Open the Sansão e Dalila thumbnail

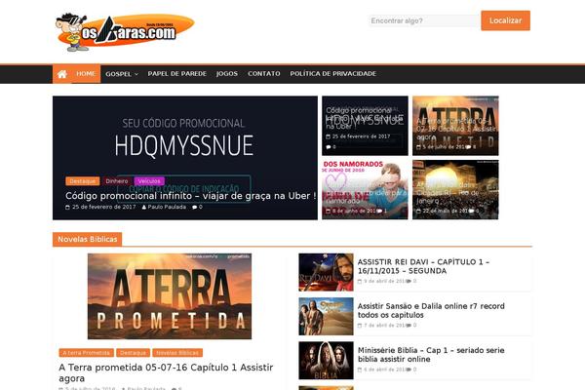[x=326, y=317]
